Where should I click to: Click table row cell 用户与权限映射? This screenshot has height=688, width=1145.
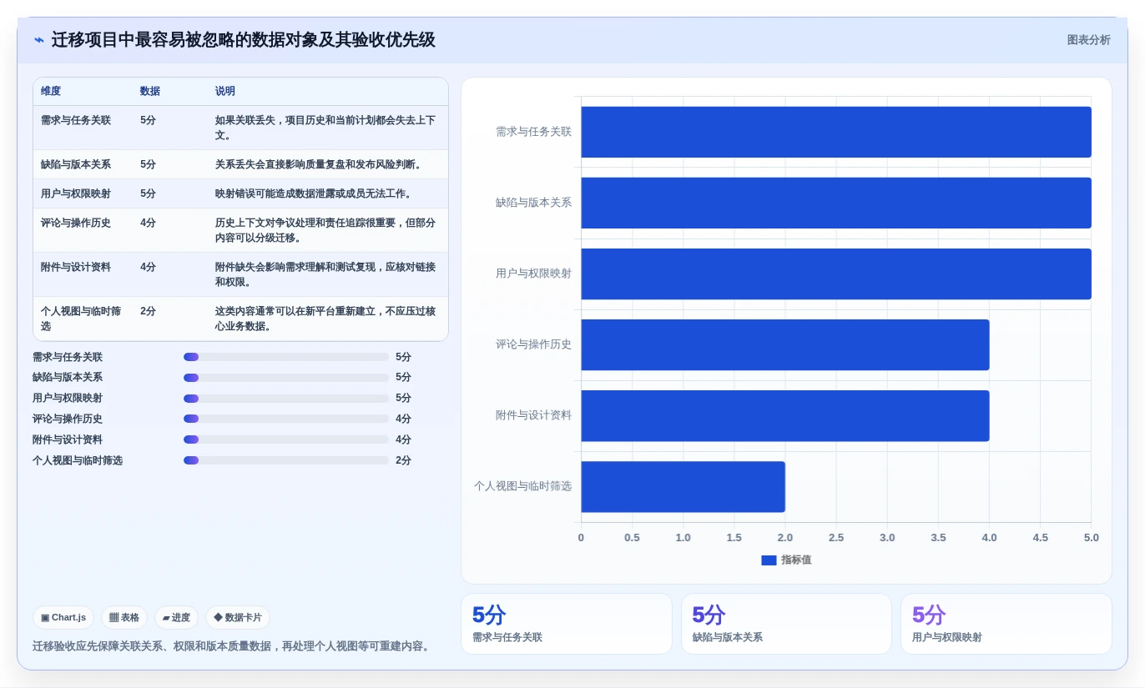[76, 194]
